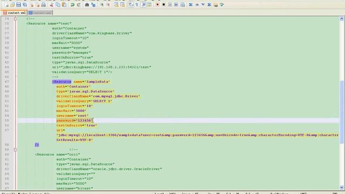Toggle synchronize horizontal scrolling icon
Viewport: 345px width, 194px height.
coord(122,5)
